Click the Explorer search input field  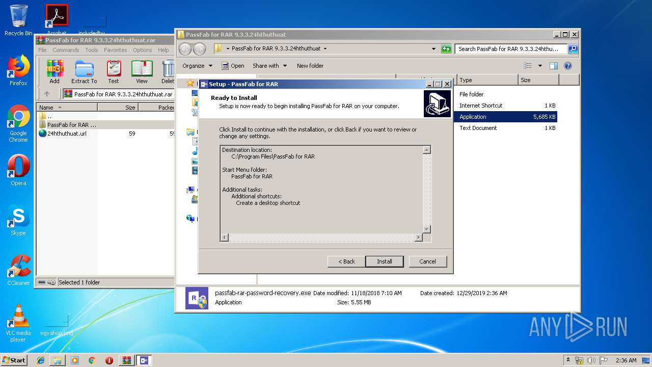pyautogui.click(x=511, y=49)
